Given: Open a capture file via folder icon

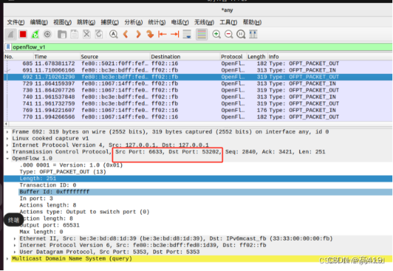Looking at the screenshot, I should 62,34.
